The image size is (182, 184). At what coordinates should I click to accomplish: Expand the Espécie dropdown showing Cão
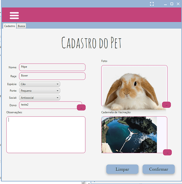click(40, 84)
